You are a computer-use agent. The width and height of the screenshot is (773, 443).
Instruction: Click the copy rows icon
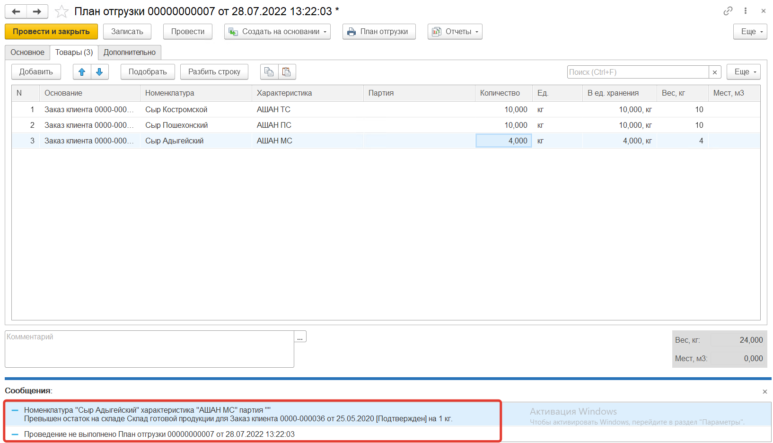coord(269,72)
